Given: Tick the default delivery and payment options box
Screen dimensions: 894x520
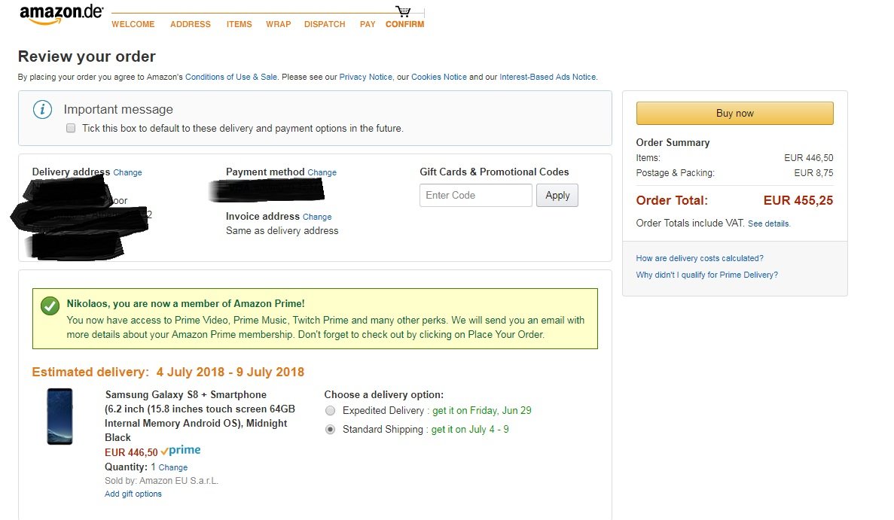Looking at the screenshot, I should coord(71,129).
